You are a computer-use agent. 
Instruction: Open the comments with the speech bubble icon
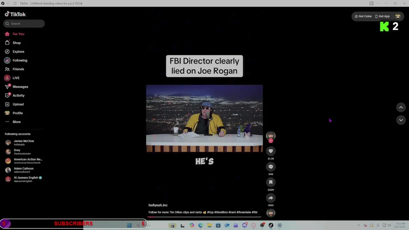coord(271,167)
